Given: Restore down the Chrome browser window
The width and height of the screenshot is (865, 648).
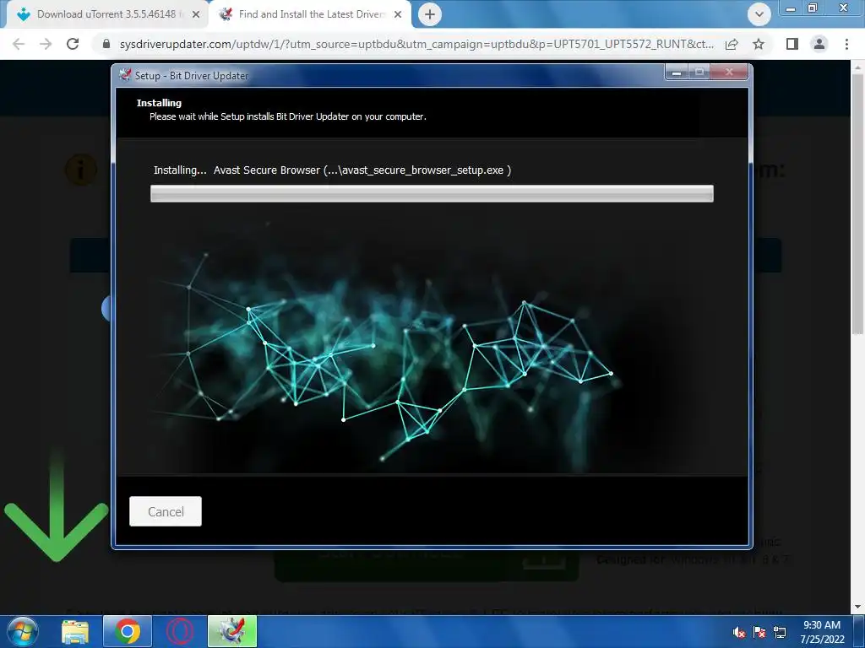Looking at the screenshot, I should pos(813,8).
